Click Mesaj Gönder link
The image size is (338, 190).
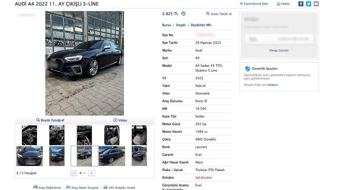279,50
